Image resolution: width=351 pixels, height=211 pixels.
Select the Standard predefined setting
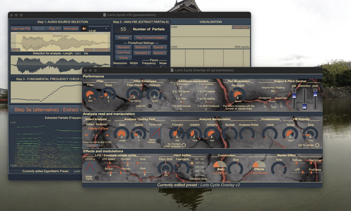tap(123, 47)
